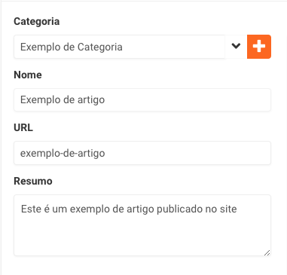Click the blank area below the Resumo text
The width and height of the screenshot is (287, 275).
(141, 236)
